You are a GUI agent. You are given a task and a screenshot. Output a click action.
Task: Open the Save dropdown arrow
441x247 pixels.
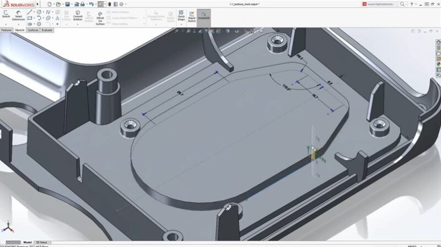(x=72, y=4)
